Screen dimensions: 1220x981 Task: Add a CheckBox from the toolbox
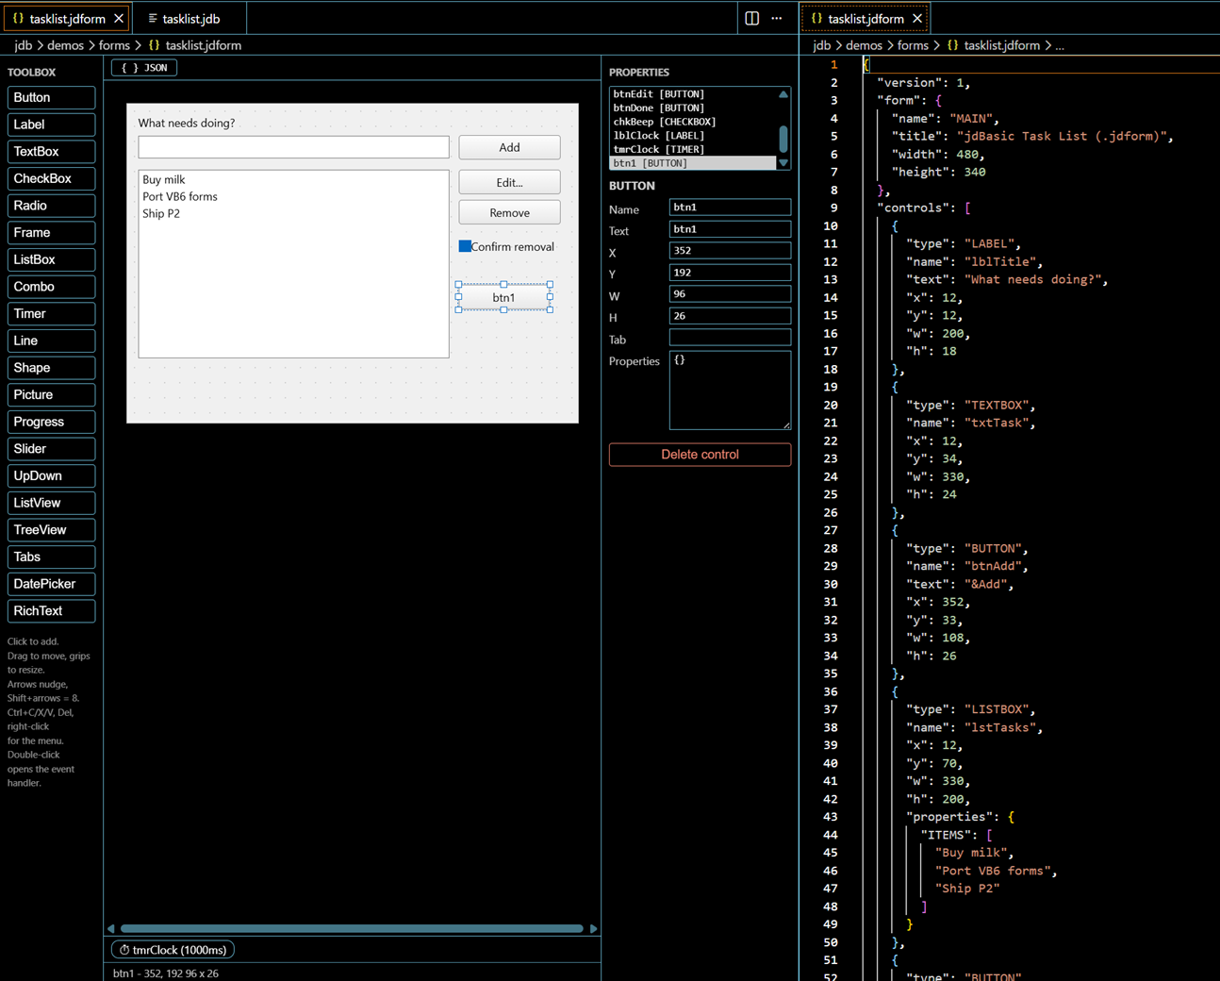coord(51,178)
